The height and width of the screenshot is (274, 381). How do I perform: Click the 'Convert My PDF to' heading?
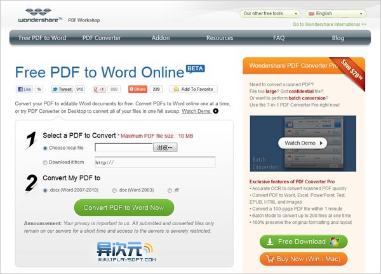click(x=71, y=178)
